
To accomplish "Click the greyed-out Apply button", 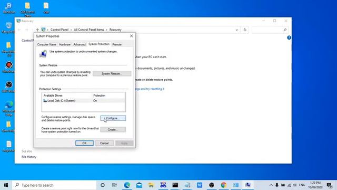I will 124,143.
